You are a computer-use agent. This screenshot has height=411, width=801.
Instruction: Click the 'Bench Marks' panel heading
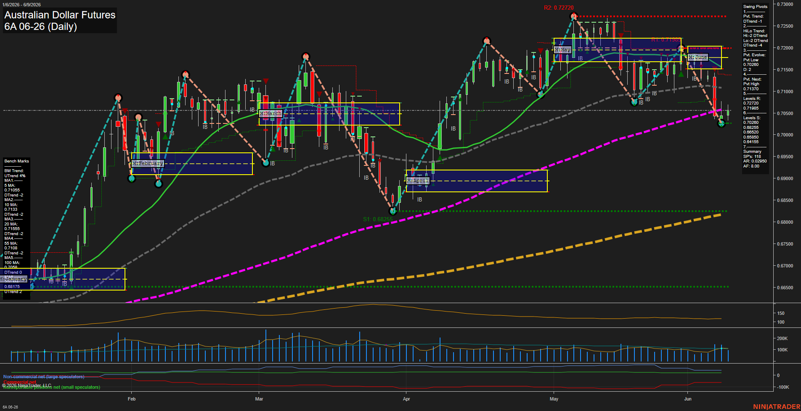17,161
